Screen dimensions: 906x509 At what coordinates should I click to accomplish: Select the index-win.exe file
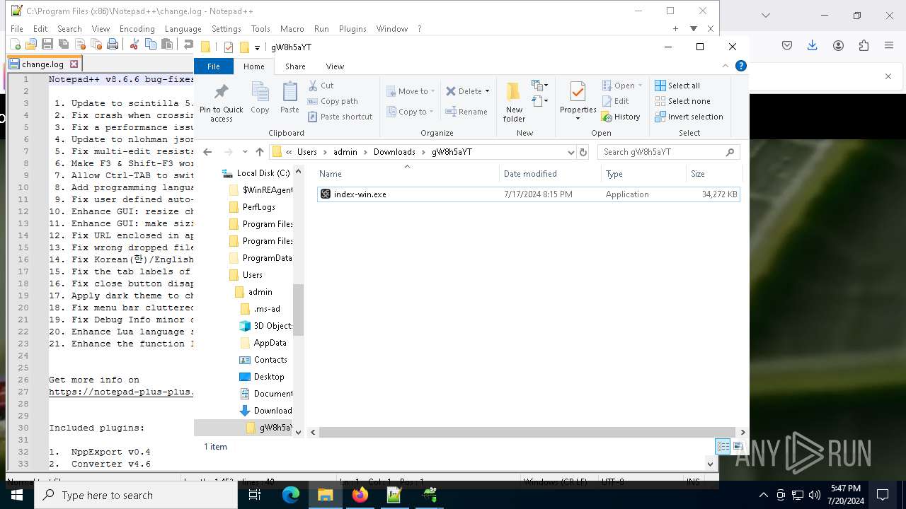(x=528, y=194)
